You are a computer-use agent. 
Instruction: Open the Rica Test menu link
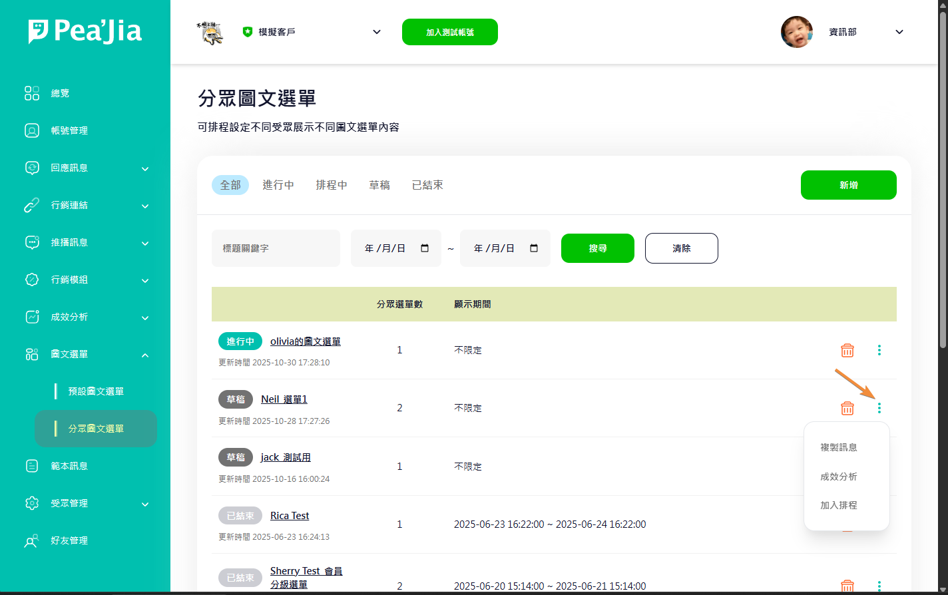tap(290, 516)
